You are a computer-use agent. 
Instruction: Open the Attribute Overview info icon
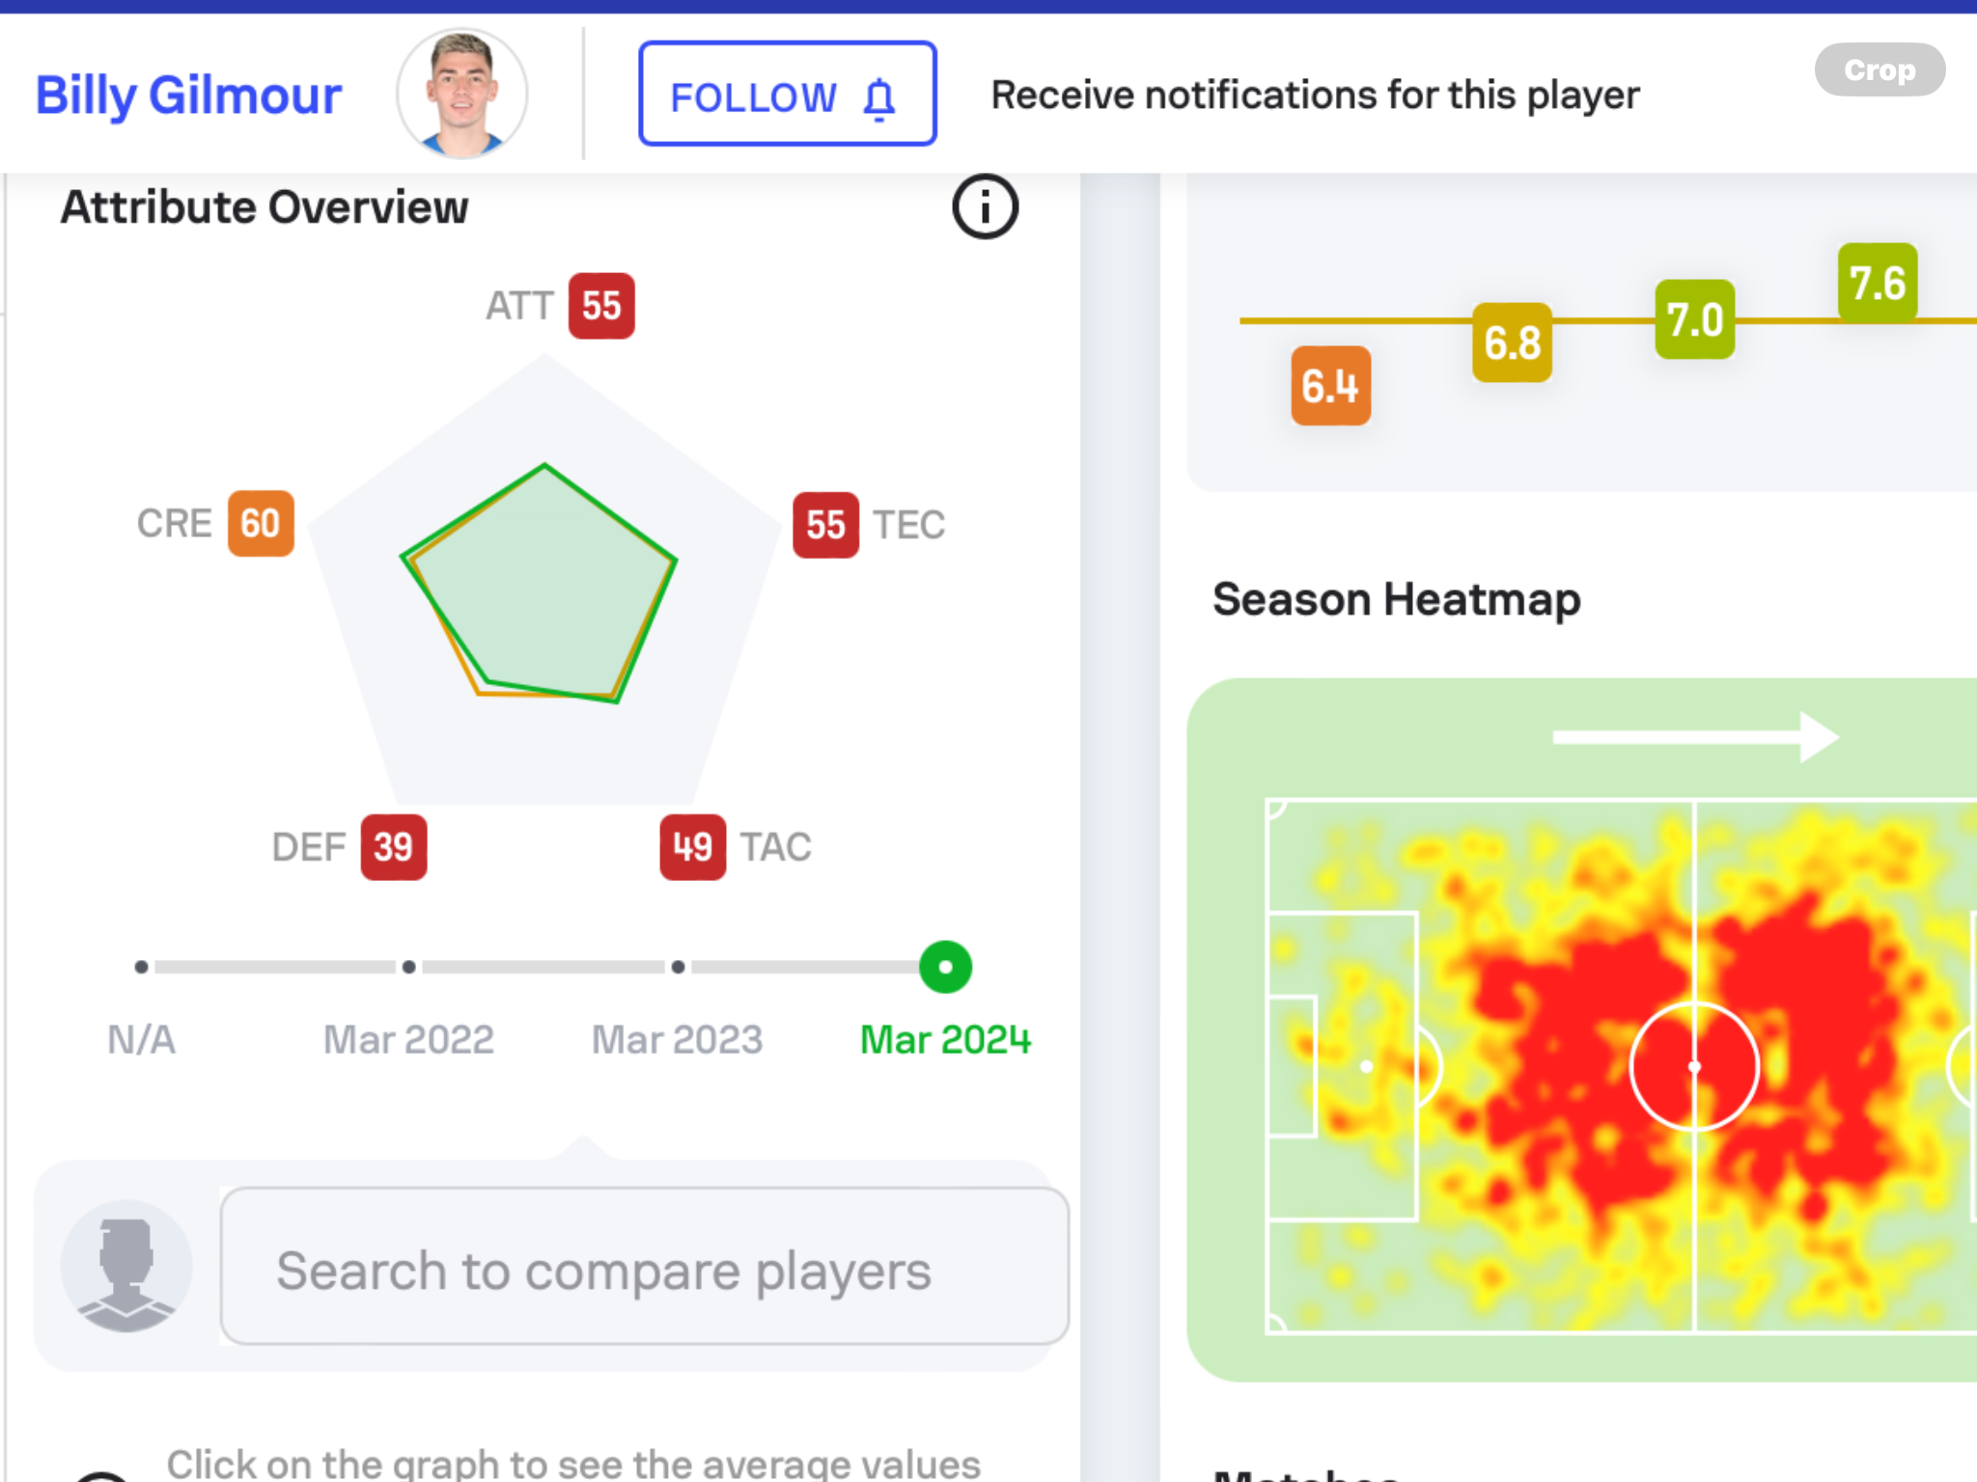pos(985,206)
